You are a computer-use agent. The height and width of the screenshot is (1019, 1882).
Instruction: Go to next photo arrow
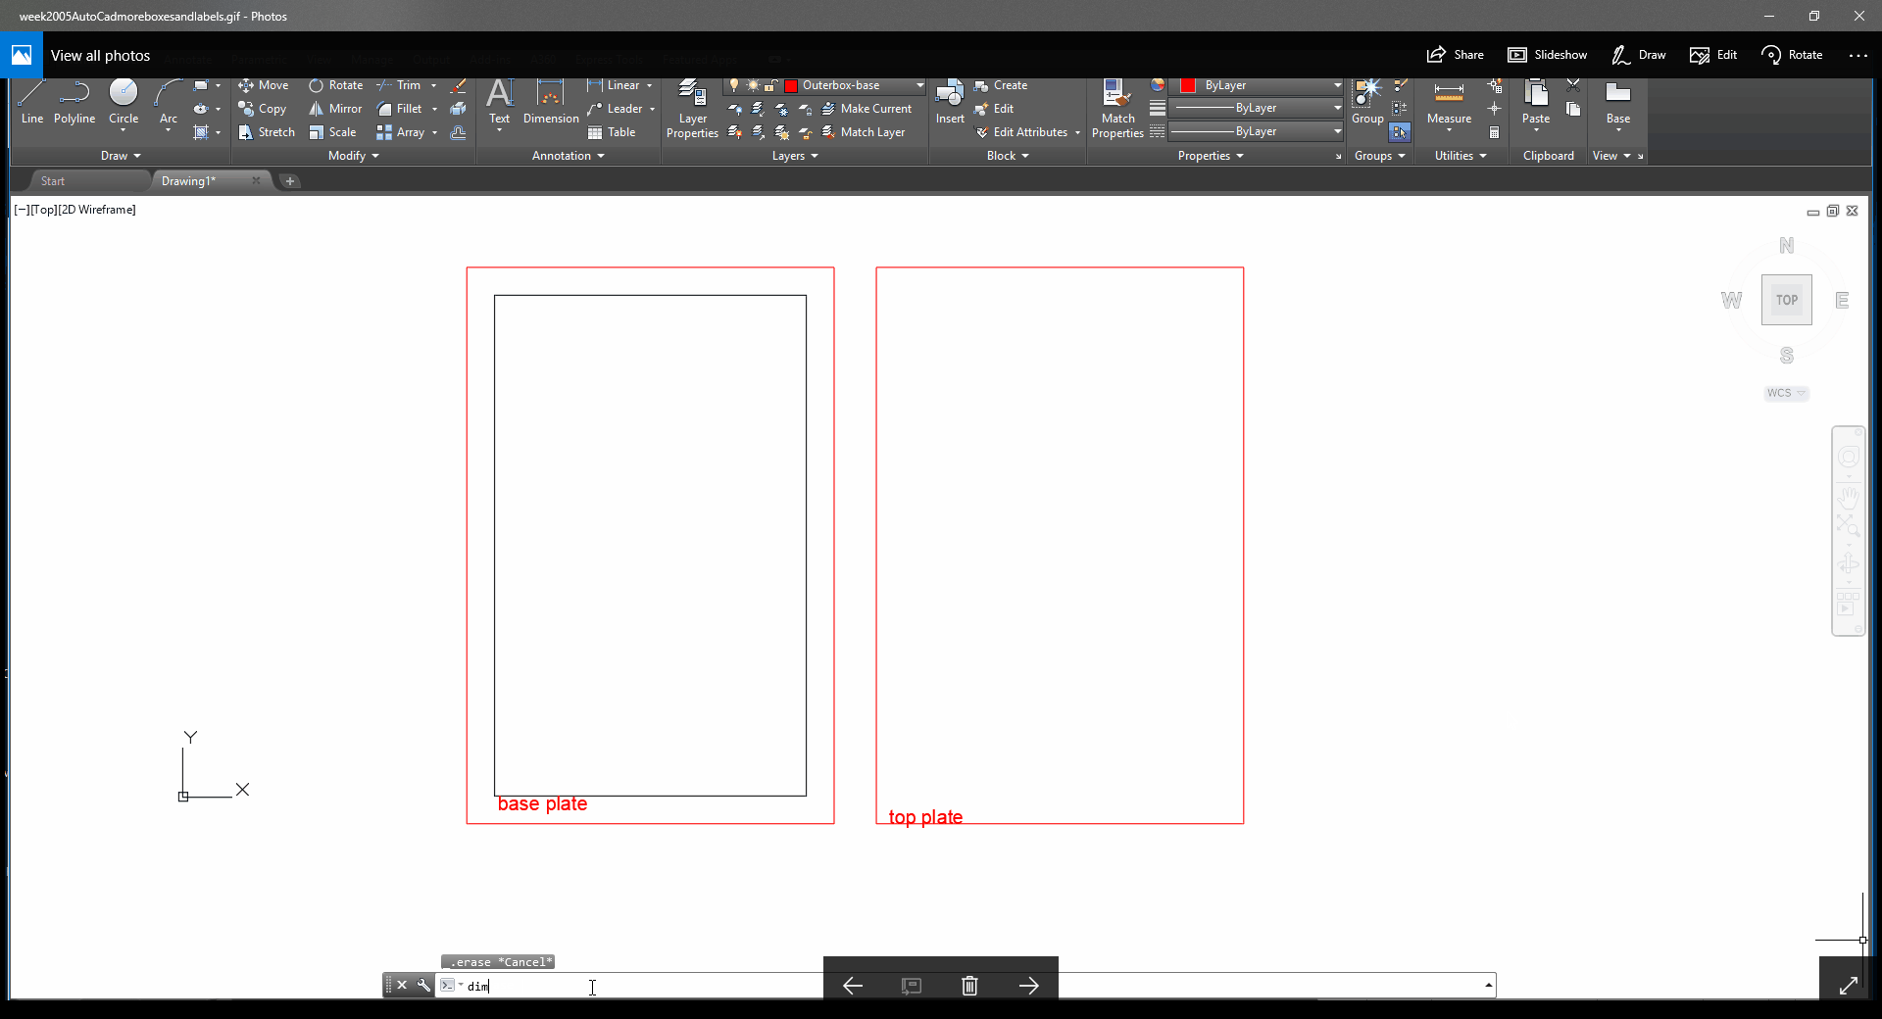coord(1028,986)
